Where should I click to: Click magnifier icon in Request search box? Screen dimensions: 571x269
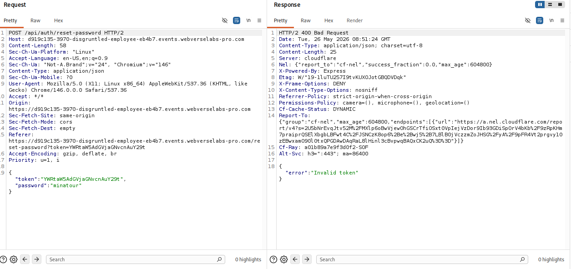click(220, 259)
